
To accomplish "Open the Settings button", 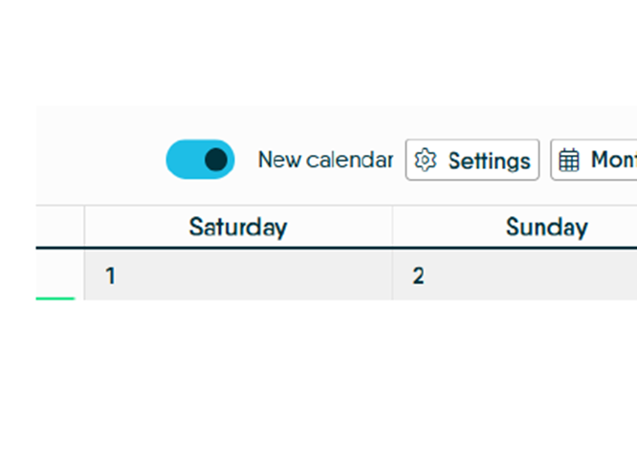I will click(472, 160).
